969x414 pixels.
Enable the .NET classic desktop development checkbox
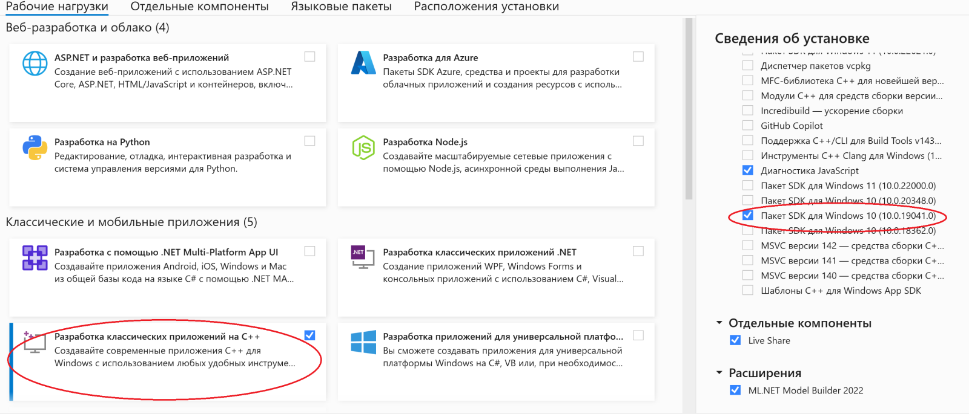tap(638, 251)
